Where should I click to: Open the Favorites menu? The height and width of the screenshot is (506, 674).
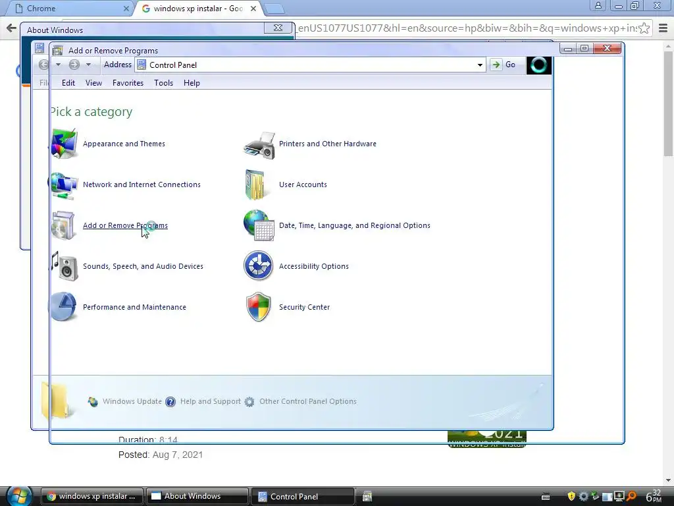pos(128,83)
